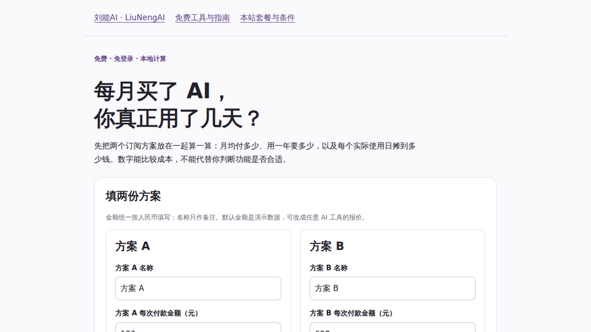Open the 本站套餐与条件 link
Image resolution: width=591 pixels, height=332 pixels.
[x=268, y=18]
